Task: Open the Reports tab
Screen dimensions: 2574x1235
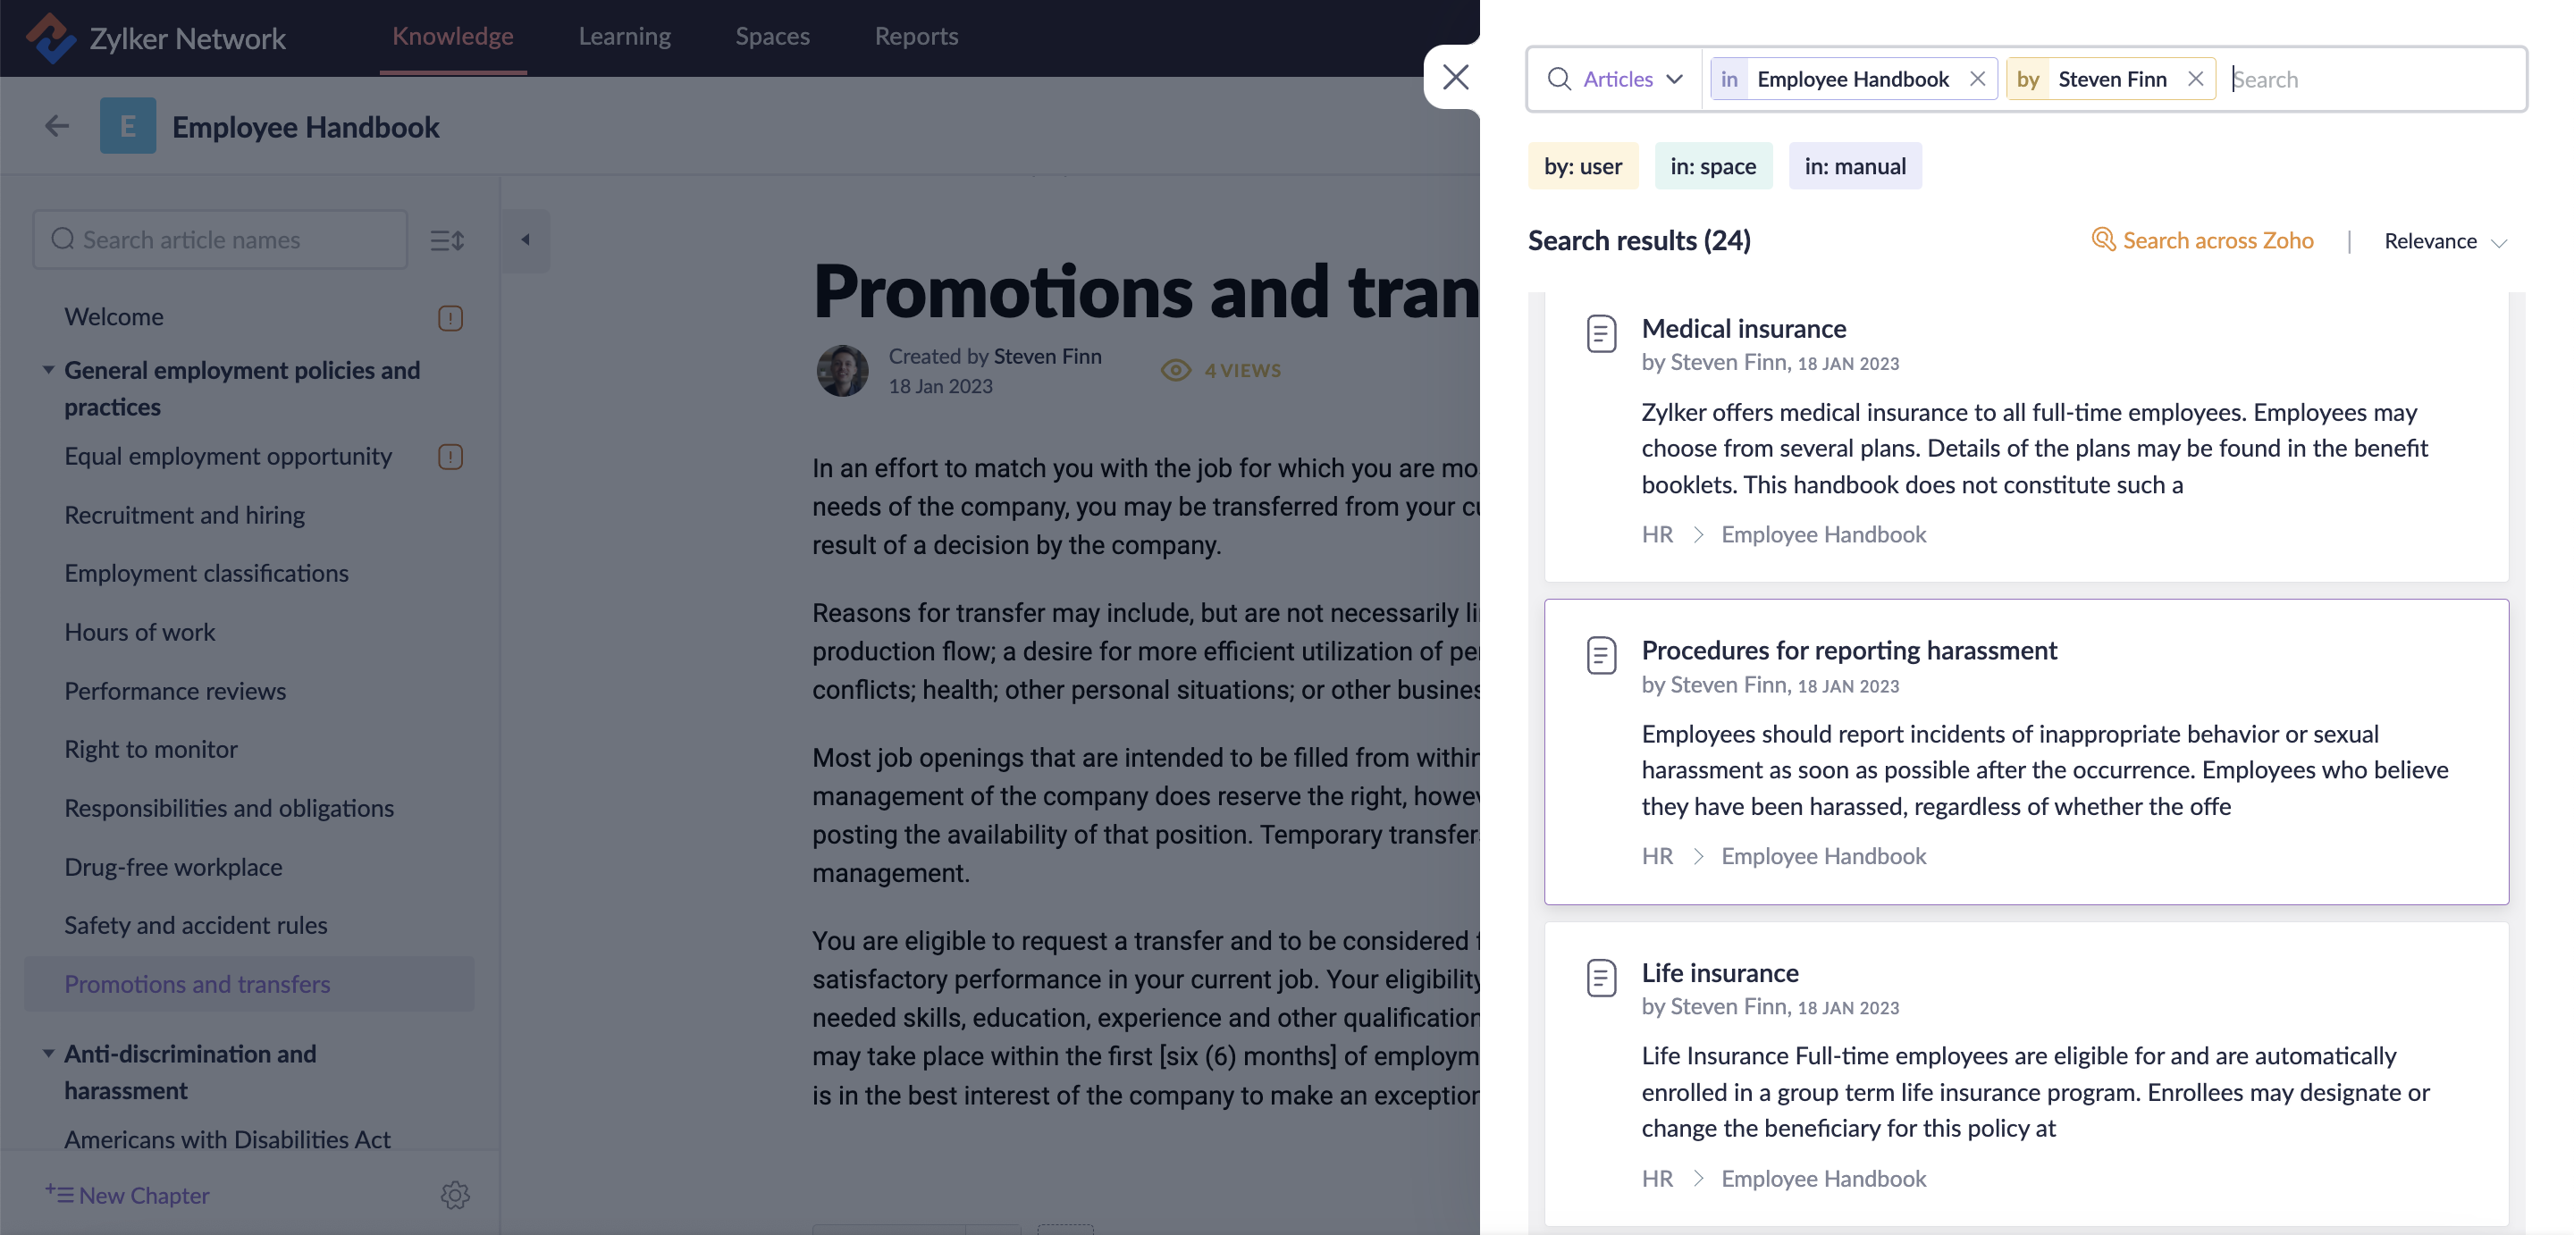Action: tap(915, 36)
